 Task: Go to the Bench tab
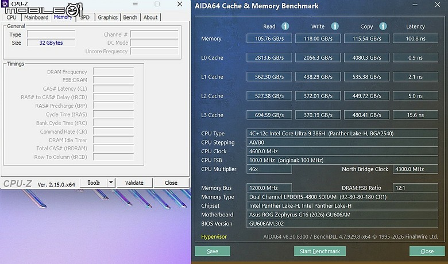pos(130,17)
